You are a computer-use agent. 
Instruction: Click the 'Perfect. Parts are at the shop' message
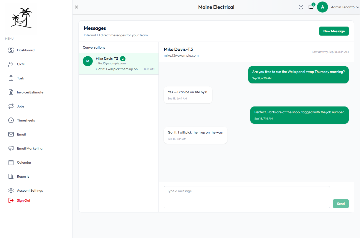(299, 115)
